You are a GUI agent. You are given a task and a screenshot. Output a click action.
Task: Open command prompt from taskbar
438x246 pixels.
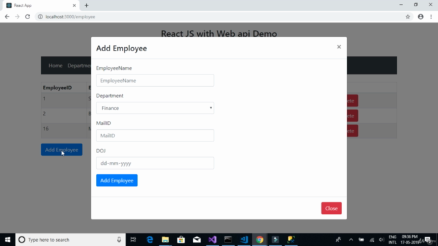228,240
